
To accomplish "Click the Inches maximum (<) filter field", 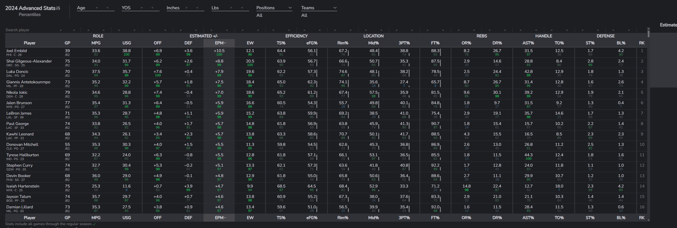I will pyautogui.click(x=197, y=8).
